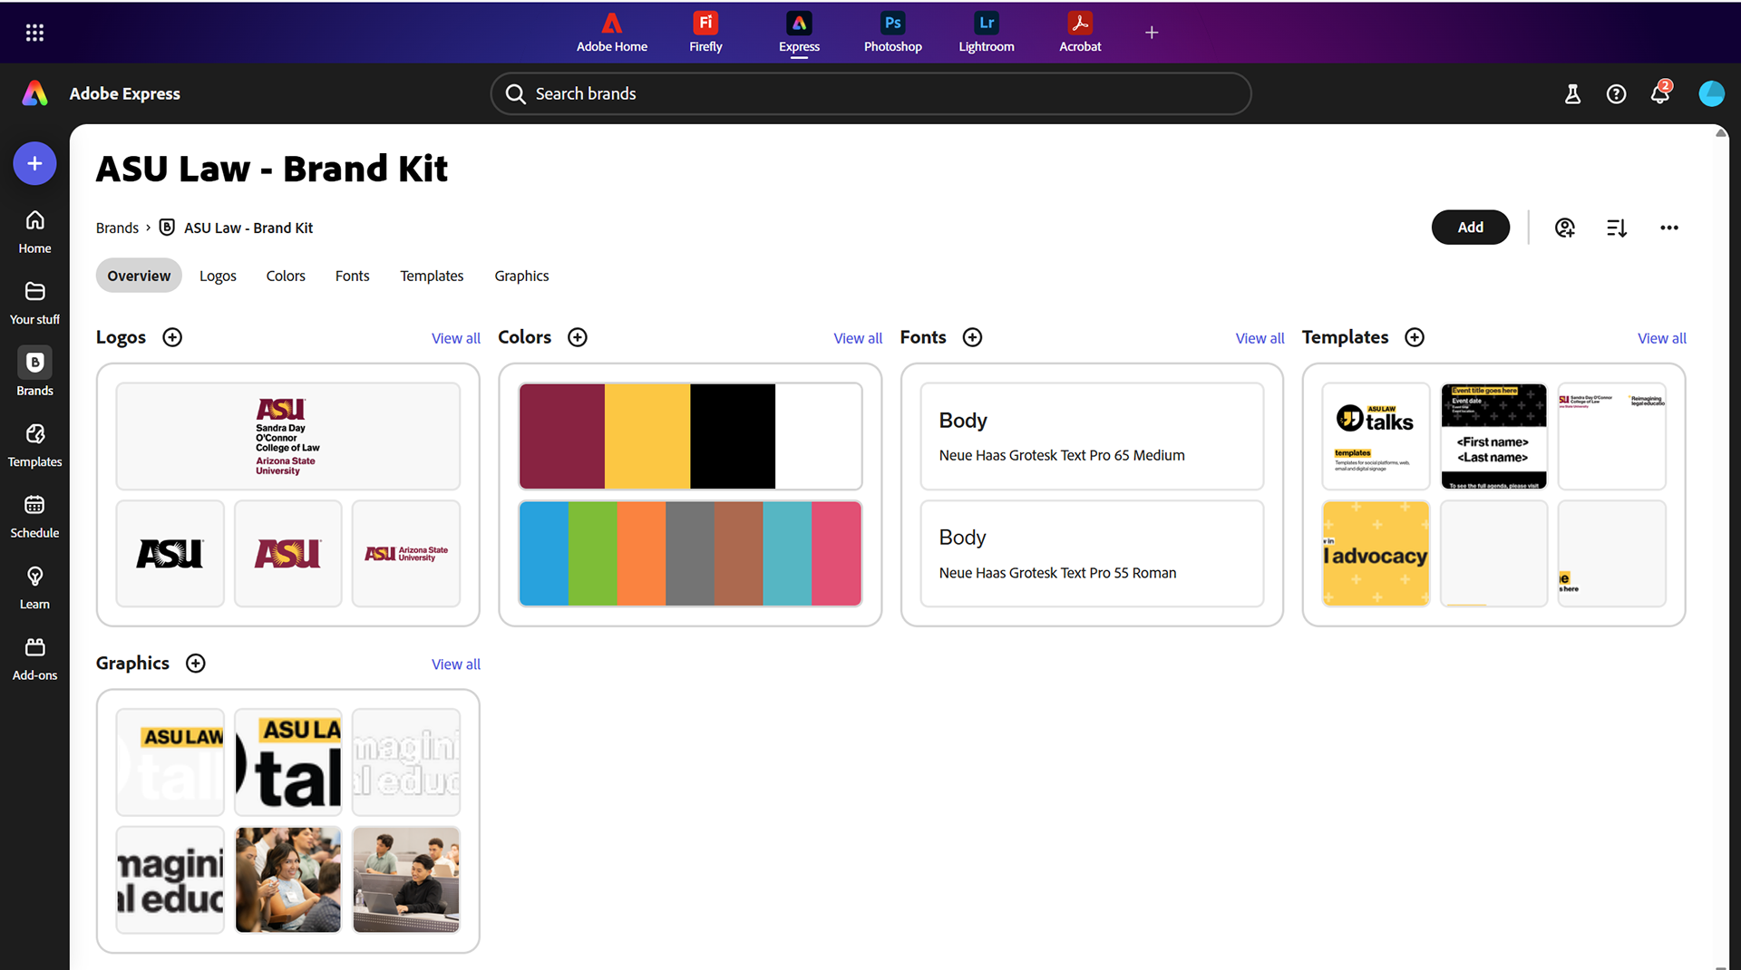Click the Adobe Express logo
This screenshot has width=1741, height=970.
(x=35, y=93)
